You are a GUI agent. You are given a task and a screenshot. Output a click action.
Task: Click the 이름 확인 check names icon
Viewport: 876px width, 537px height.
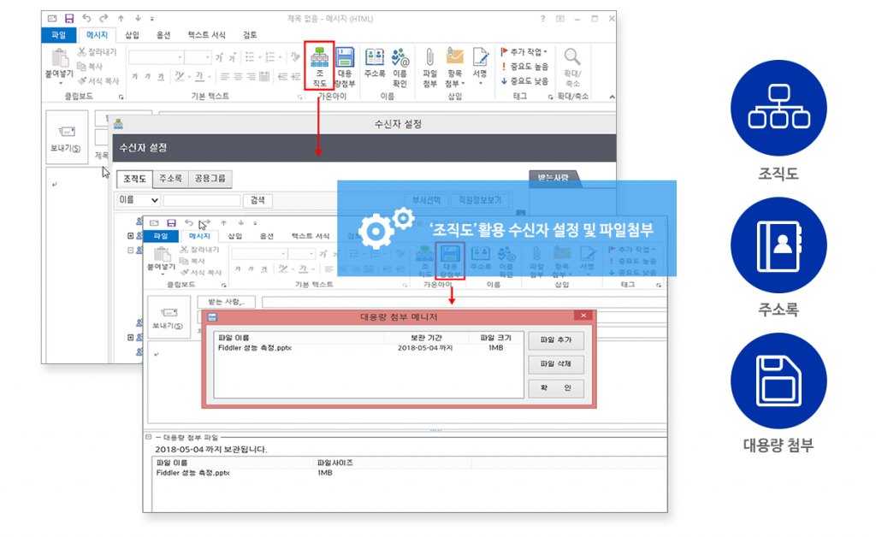400,67
